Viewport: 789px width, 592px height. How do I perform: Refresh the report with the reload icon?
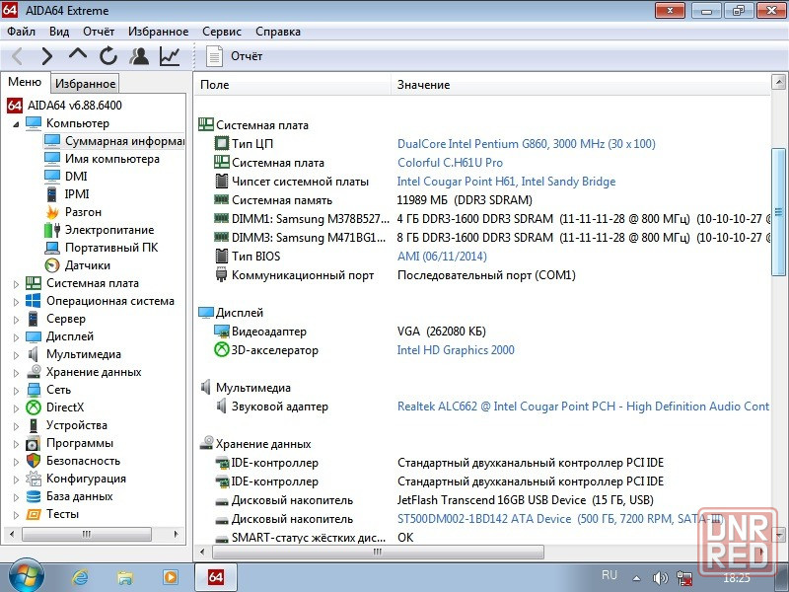(108, 56)
